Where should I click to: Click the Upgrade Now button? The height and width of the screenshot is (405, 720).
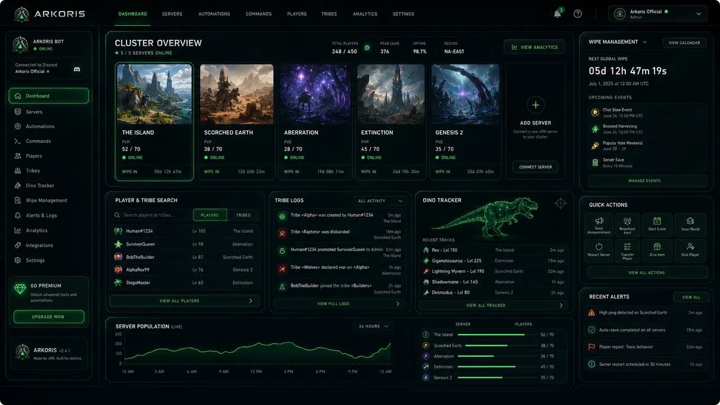(48, 317)
